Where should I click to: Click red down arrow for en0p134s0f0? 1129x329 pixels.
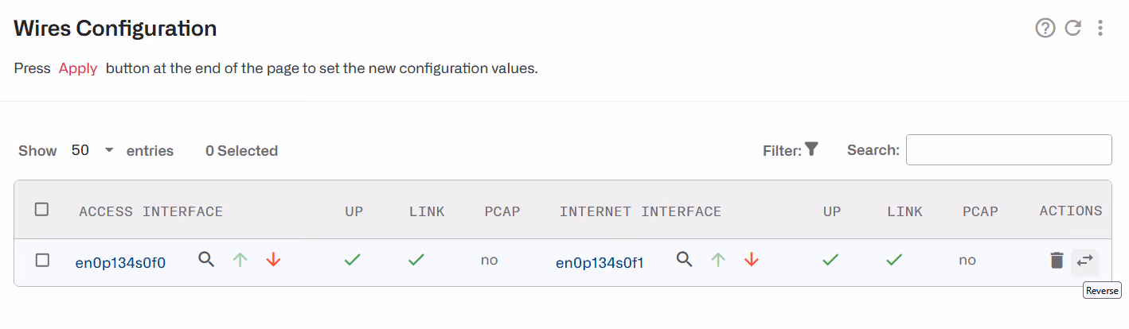tap(273, 259)
